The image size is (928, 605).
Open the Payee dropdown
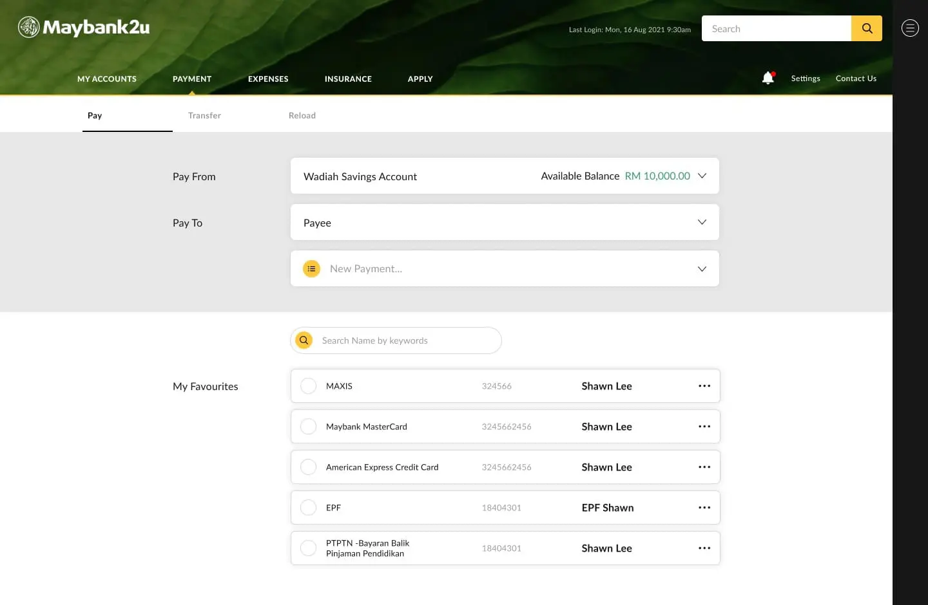tap(702, 223)
